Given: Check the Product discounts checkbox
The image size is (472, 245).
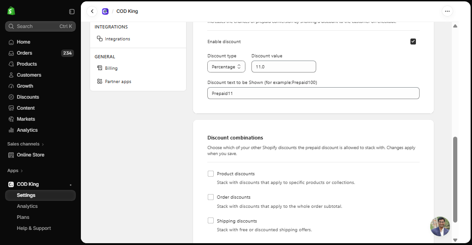Looking at the screenshot, I should point(210,174).
